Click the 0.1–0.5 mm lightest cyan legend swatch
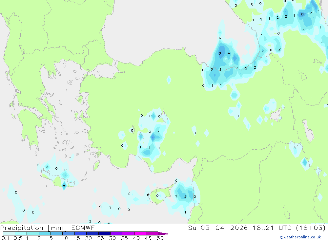328x240 pixels. pyautogui.click(x=9, y=233)
